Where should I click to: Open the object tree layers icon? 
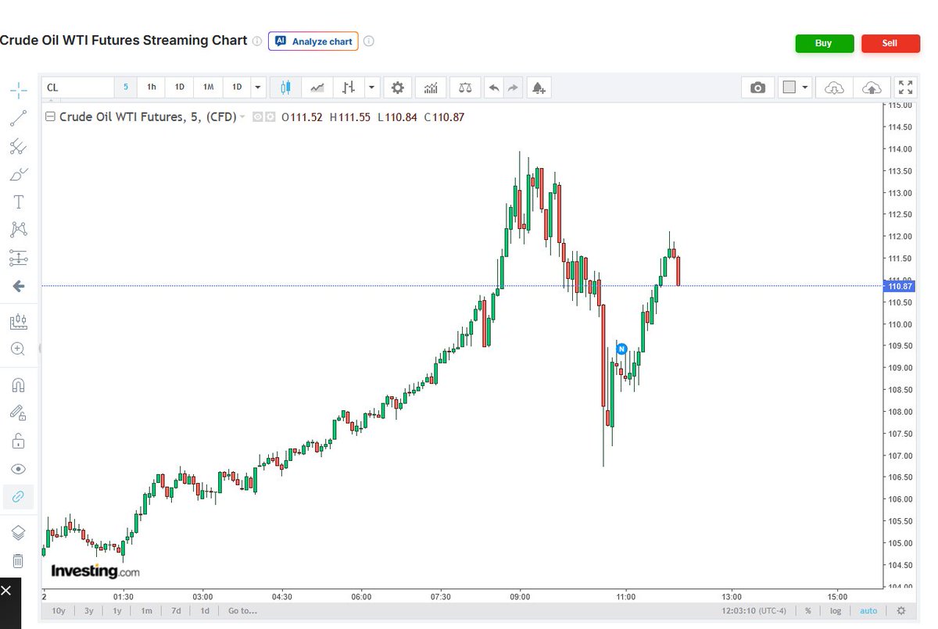coord(19,533)
